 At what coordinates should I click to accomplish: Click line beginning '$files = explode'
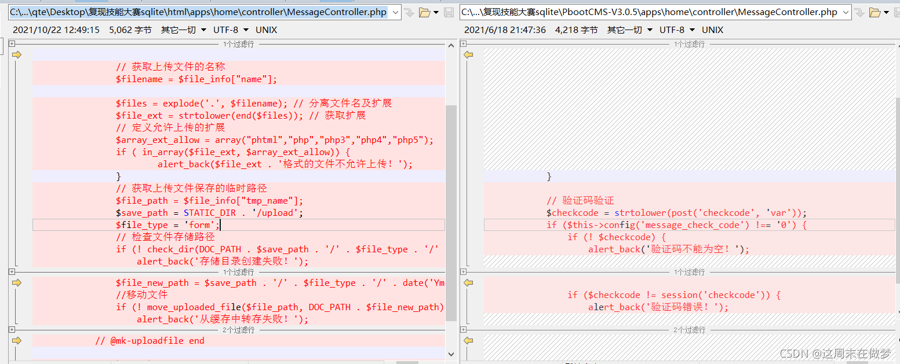[x=254, y=103]
